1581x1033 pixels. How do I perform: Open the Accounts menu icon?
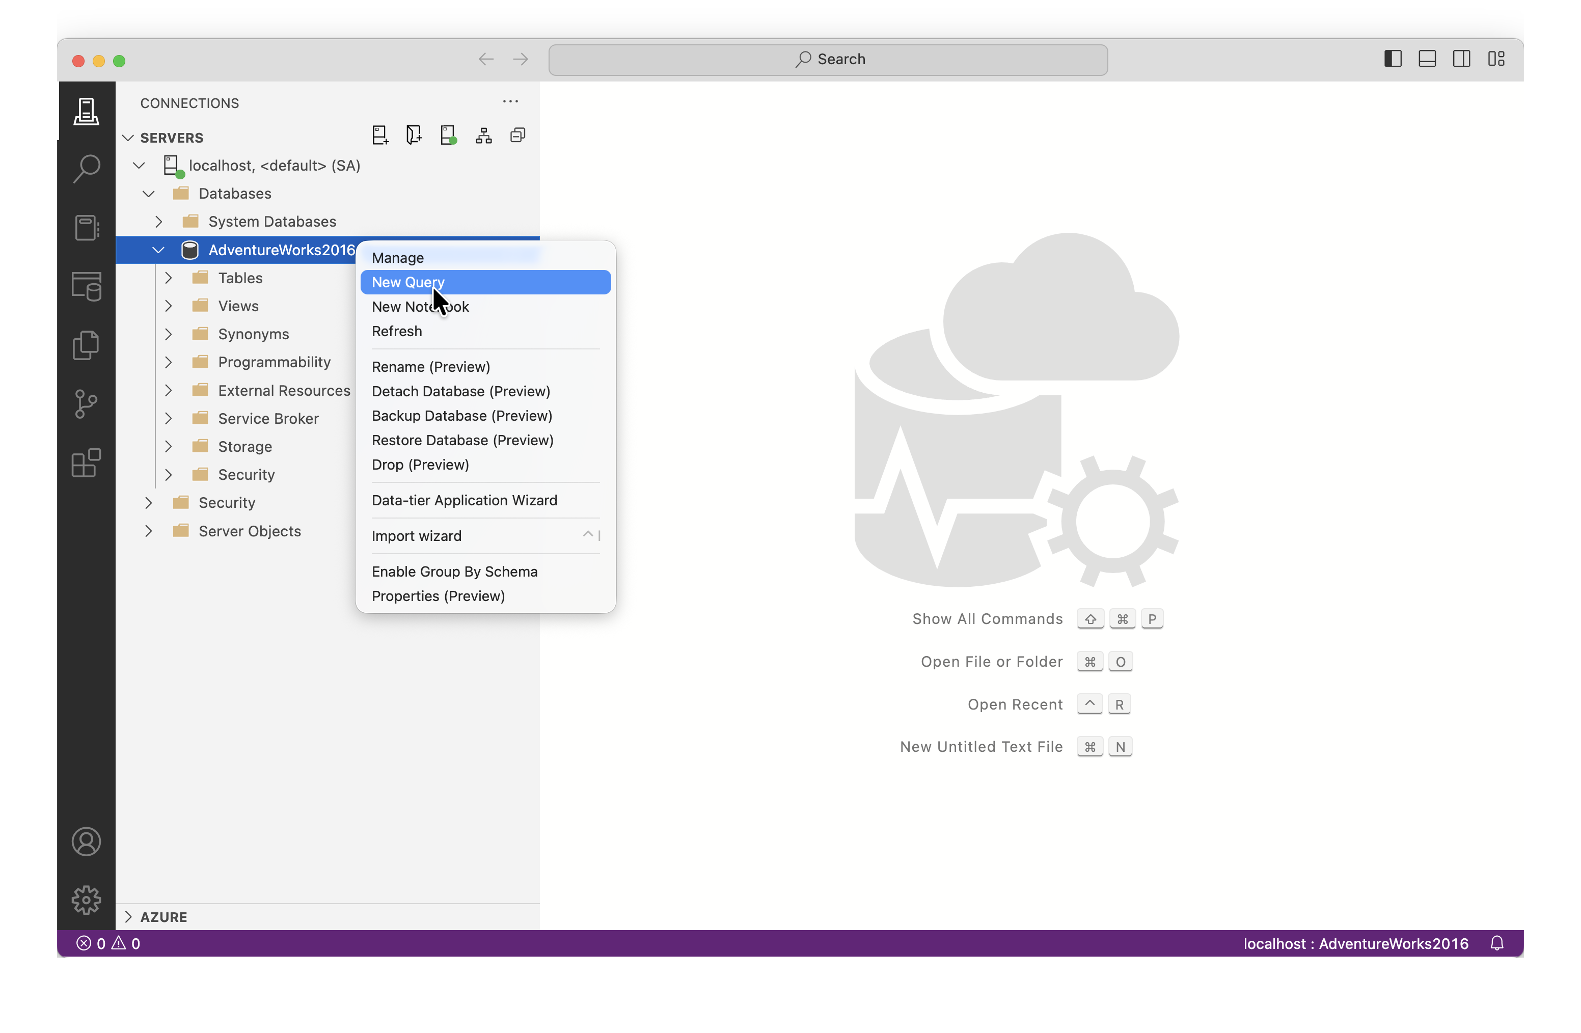(x=87, y=841)
